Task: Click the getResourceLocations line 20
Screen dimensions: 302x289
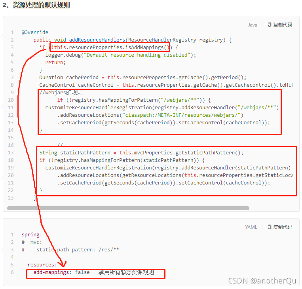Action: [x=175, y=175]
